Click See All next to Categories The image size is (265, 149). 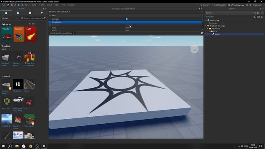[x=31, y=24]
